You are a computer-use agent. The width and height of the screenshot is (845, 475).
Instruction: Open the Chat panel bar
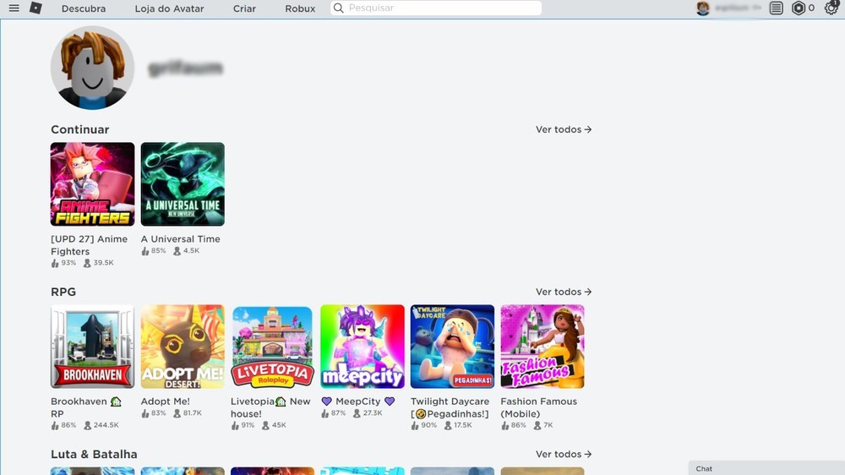point(766,468)
